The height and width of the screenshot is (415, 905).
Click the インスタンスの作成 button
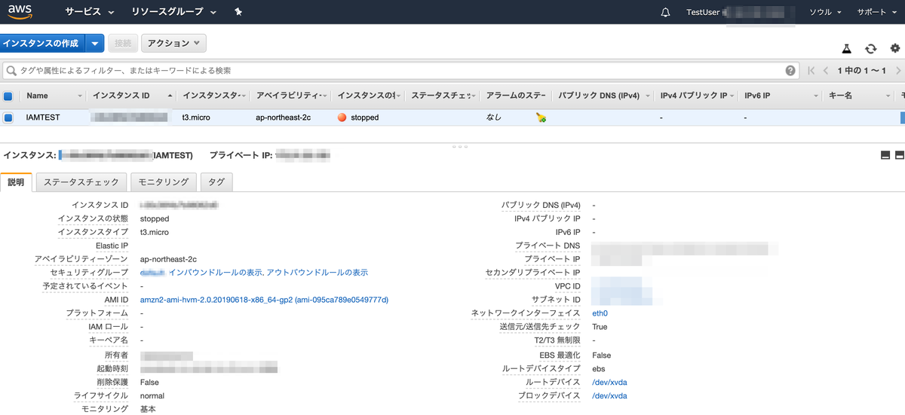tap(41, 44)
